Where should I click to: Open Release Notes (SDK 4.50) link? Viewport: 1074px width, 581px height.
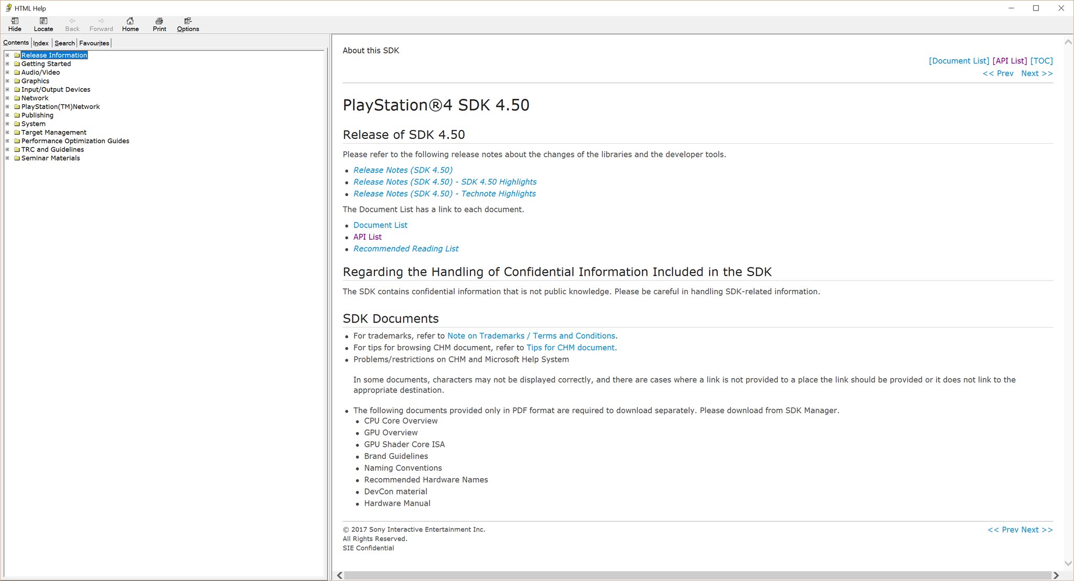coord(403,170)
